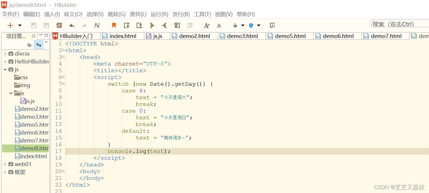Click the right-arrow bracket cursor jump icon
429x193 pixels.
[x=152, y=25]
